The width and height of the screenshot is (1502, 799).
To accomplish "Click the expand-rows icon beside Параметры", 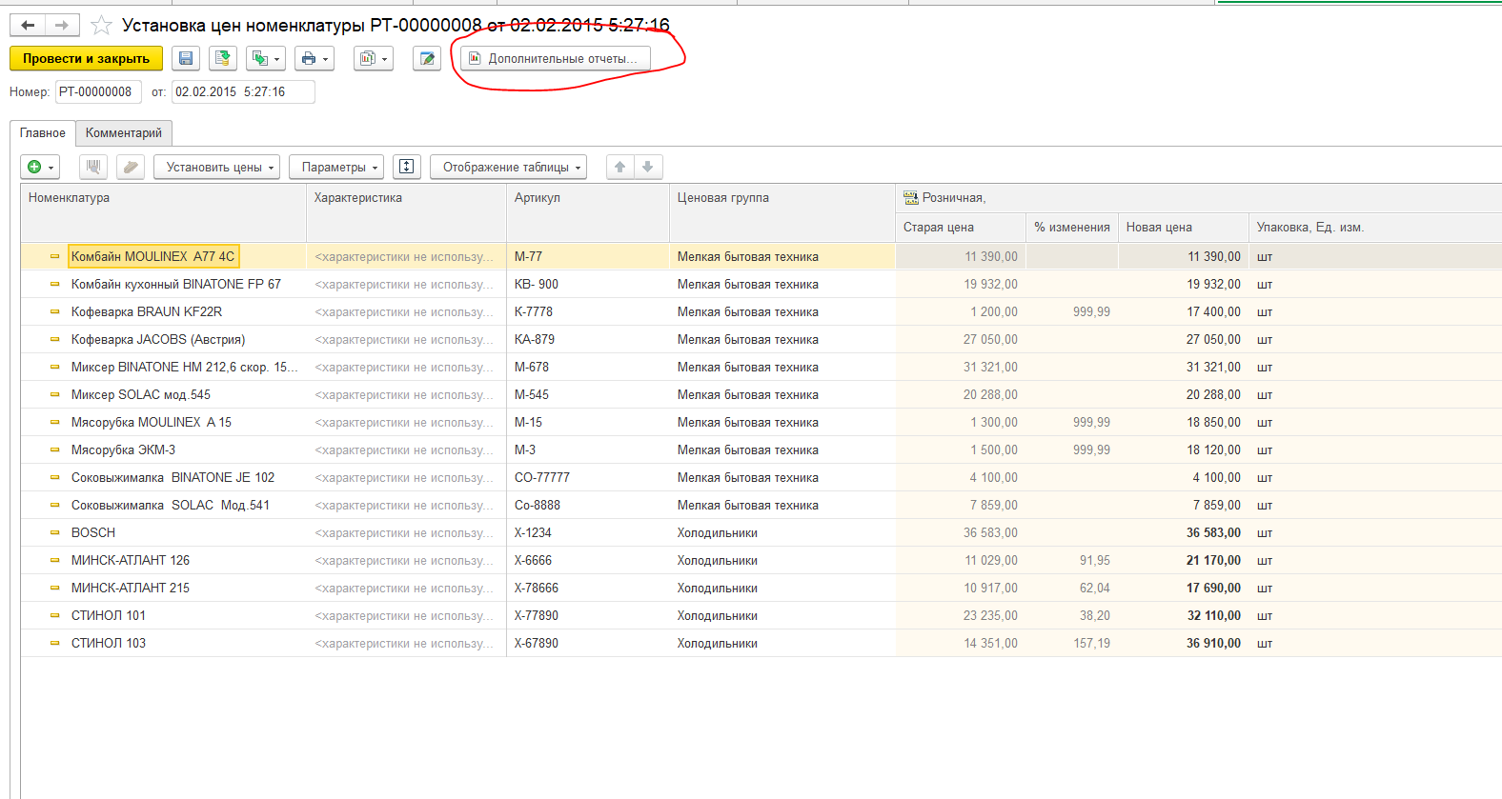I will pyautogui.click(x=407, y=168).
